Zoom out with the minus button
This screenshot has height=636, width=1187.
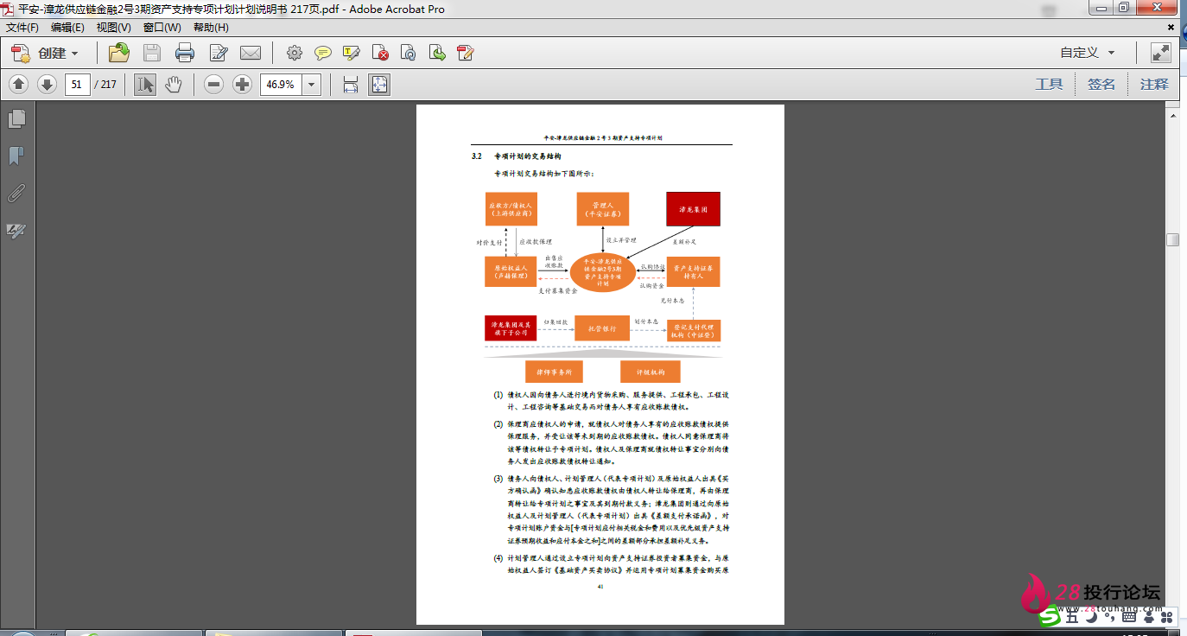point(214,85)
